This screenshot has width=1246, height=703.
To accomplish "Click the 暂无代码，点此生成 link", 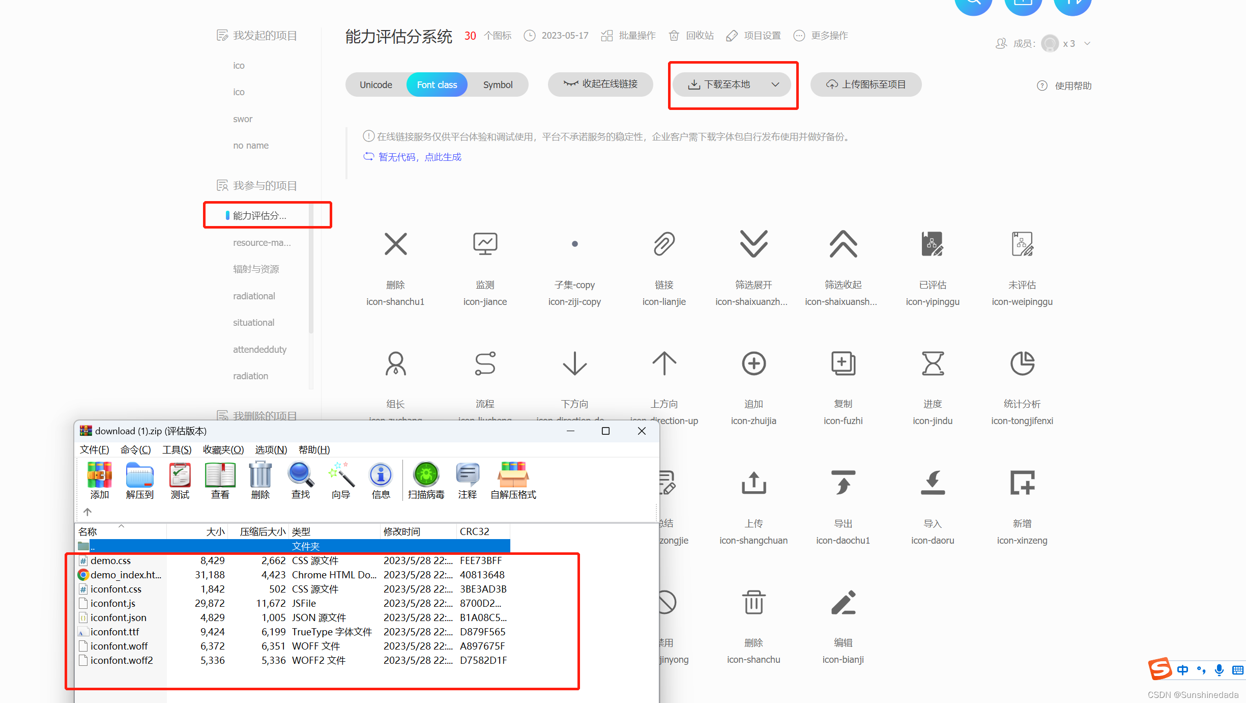I will 412,157.
